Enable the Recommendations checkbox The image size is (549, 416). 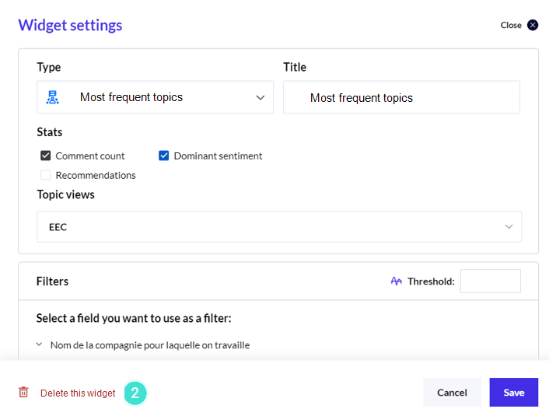click(x=46, y=175)
